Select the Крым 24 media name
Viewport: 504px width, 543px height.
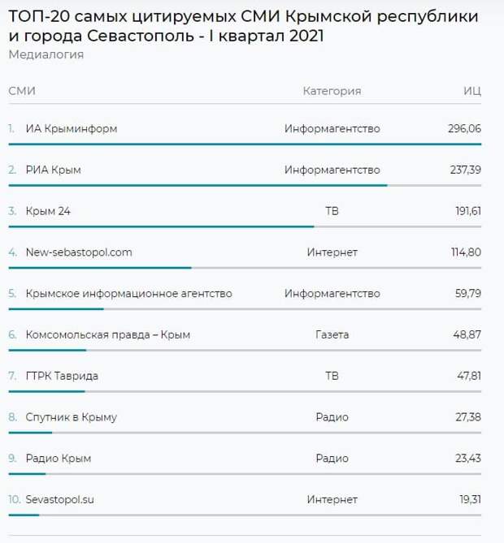(48, 211)
